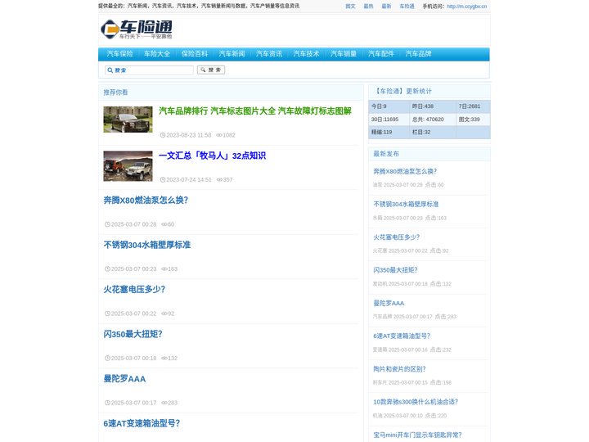
Task: Open sidebar link 宝马mini开车门显示车钥匙异常?
Action: (417, 435)
